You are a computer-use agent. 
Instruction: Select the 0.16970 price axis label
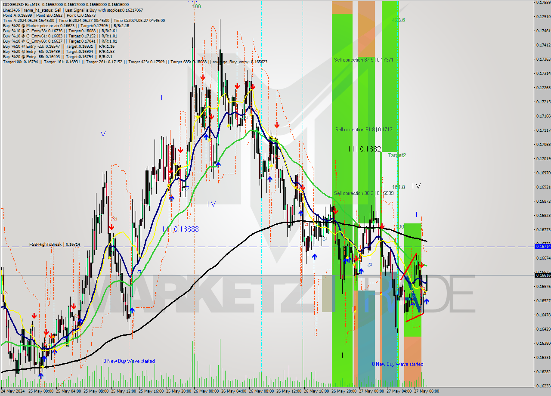pyautogui.click(x=544, y=173)
